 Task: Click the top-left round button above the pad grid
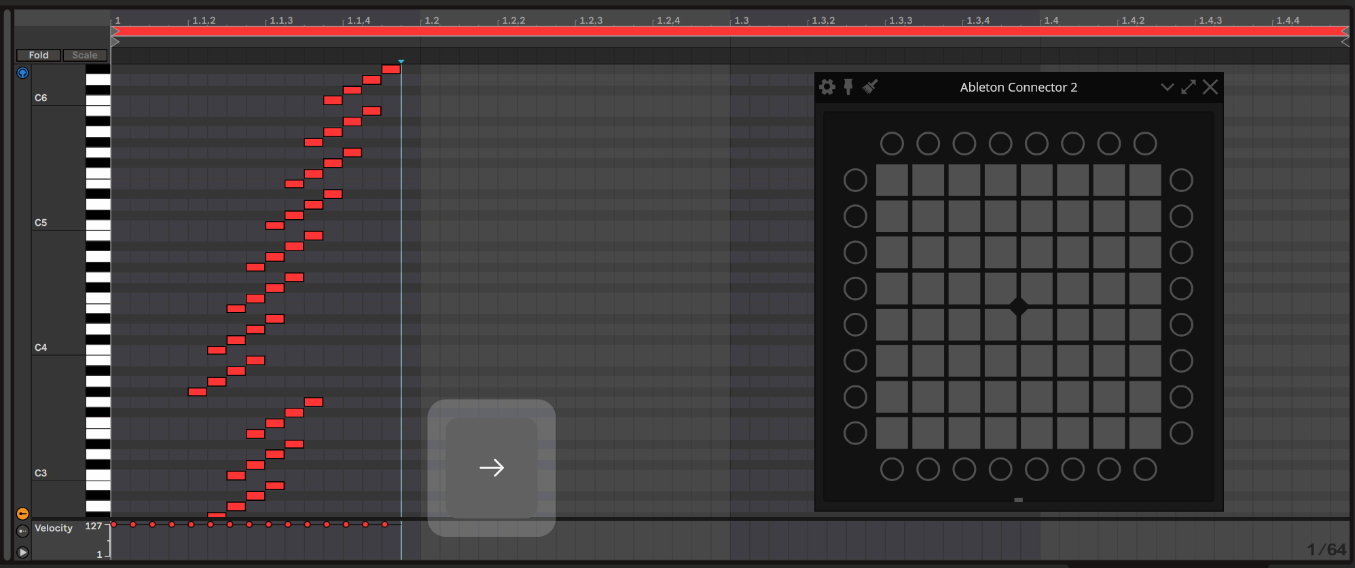click(x=892, y=144)
